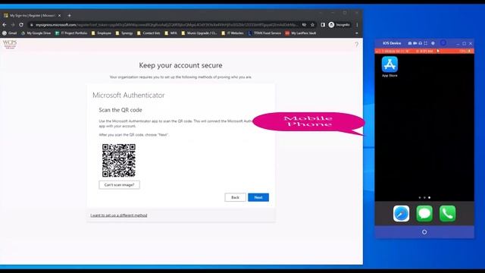Open the Employee bookmark folder

point(101,33)
